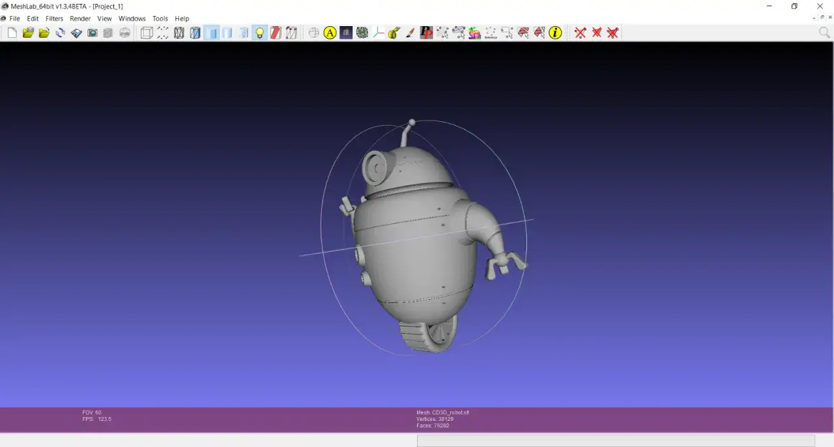Image resolution: width=834 pixels, height=447 pixels.
Task: Click the rainbow bunny quality mapper icon
Action: (x=474, y=33)
